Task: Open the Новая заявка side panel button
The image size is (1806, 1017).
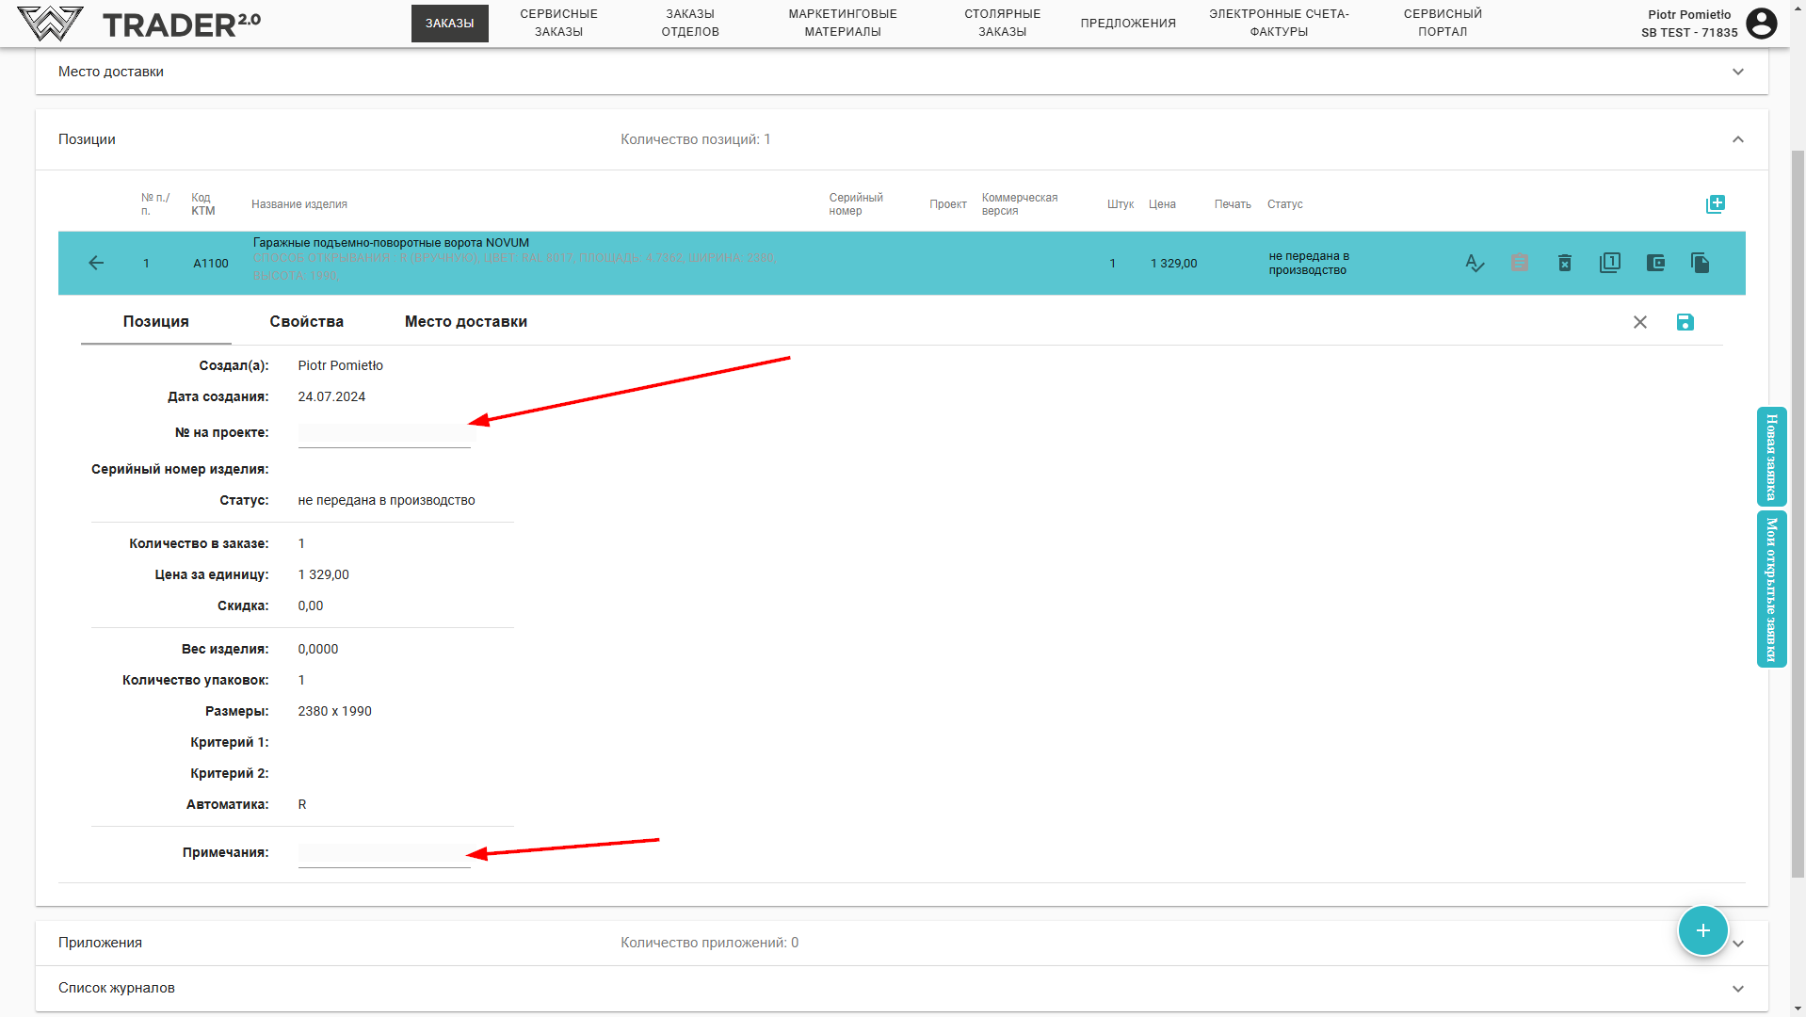Action: click(x=1770, y=457)
